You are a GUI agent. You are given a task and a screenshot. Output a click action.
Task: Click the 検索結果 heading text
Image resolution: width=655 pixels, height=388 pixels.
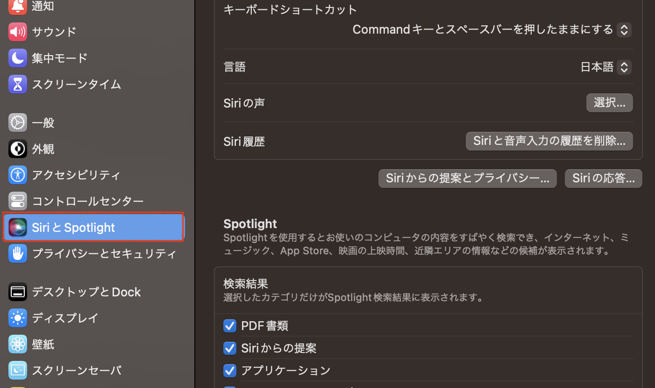coord(246,284)
